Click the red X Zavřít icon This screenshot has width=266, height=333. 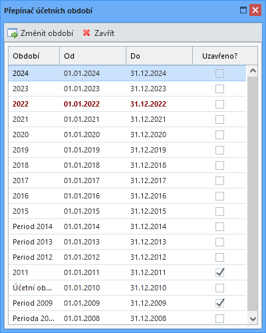86,33
